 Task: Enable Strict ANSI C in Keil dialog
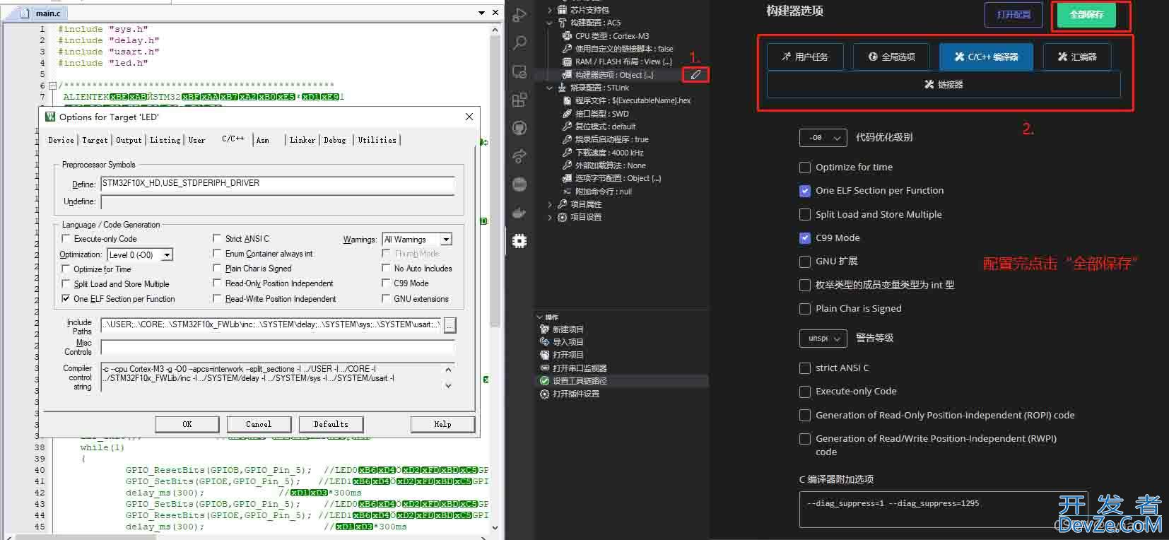(217, 238)
